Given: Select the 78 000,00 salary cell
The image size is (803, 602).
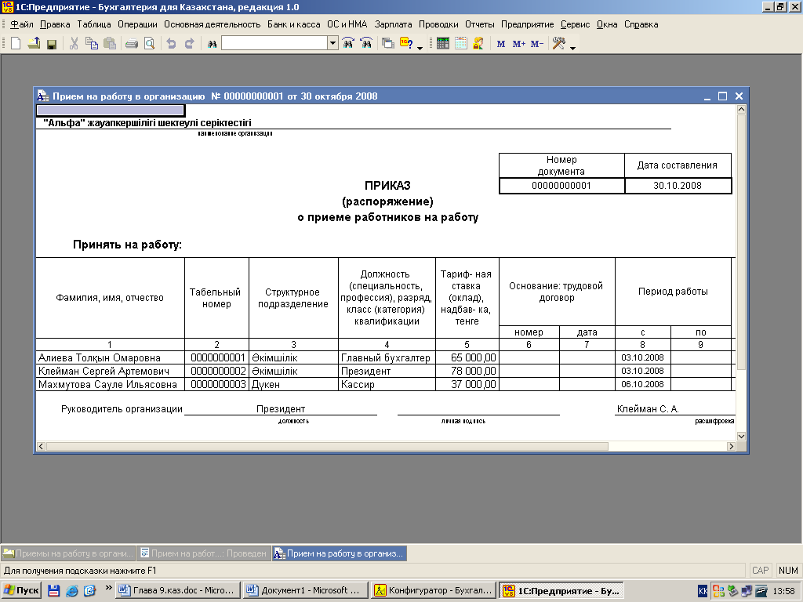Looking at the screenshot, I should (467, 371).
